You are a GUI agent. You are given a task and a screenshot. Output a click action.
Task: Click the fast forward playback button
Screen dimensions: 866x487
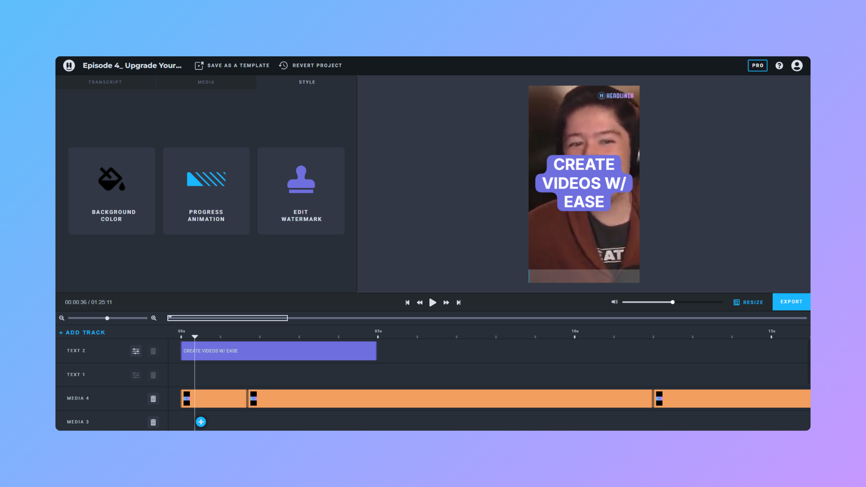(x=446, y=303)
